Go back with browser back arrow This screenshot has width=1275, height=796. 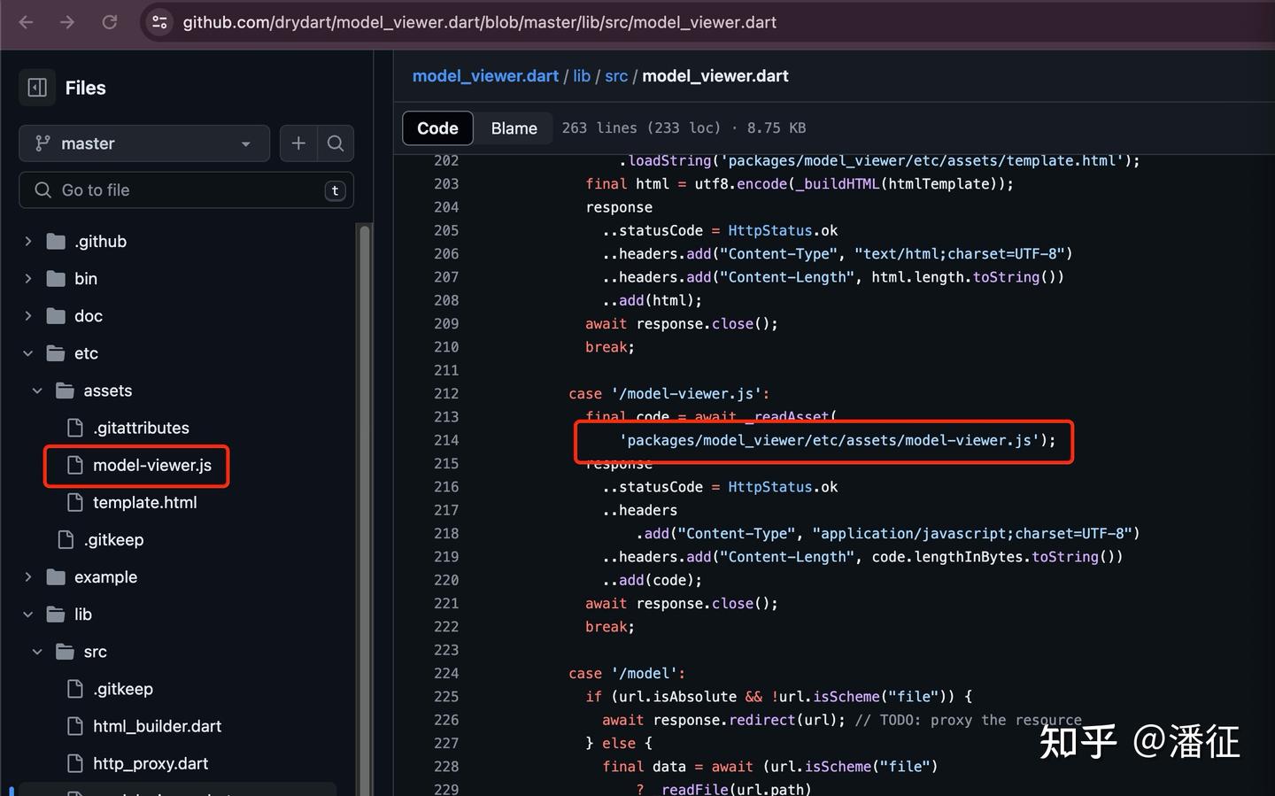(26, 22)
